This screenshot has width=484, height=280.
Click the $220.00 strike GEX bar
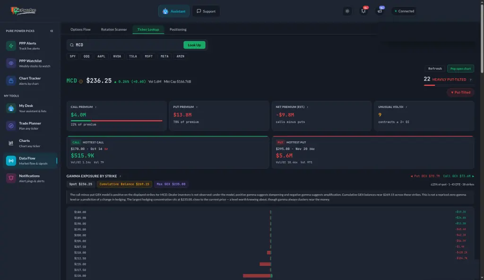pos(258,276)
